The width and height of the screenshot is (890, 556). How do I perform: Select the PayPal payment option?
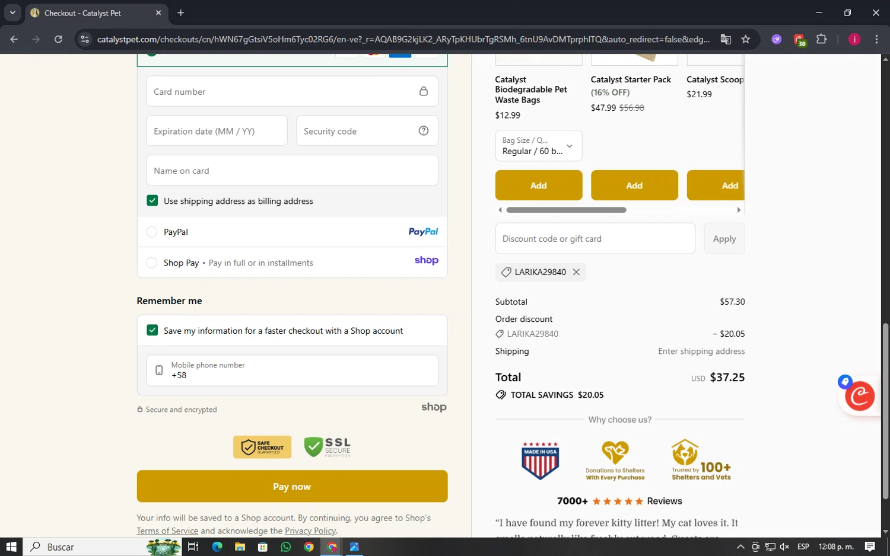pyautogui.click(x=152, y=232)
